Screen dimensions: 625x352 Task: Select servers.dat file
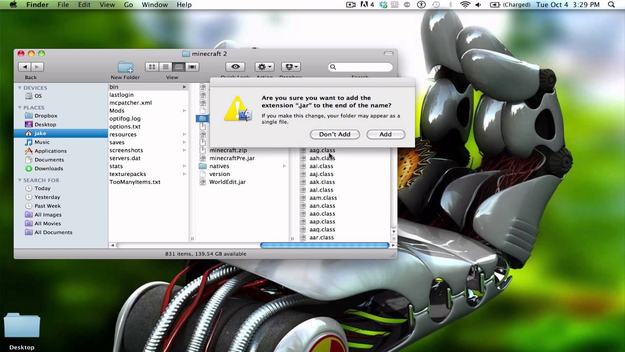[x=125, y=158]
